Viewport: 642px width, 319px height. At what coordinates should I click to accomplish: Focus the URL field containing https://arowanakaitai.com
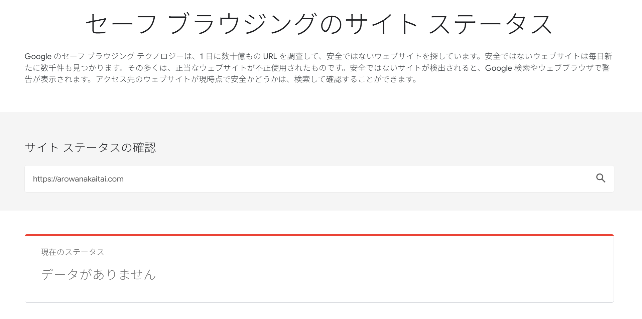[x=78, y=179]
